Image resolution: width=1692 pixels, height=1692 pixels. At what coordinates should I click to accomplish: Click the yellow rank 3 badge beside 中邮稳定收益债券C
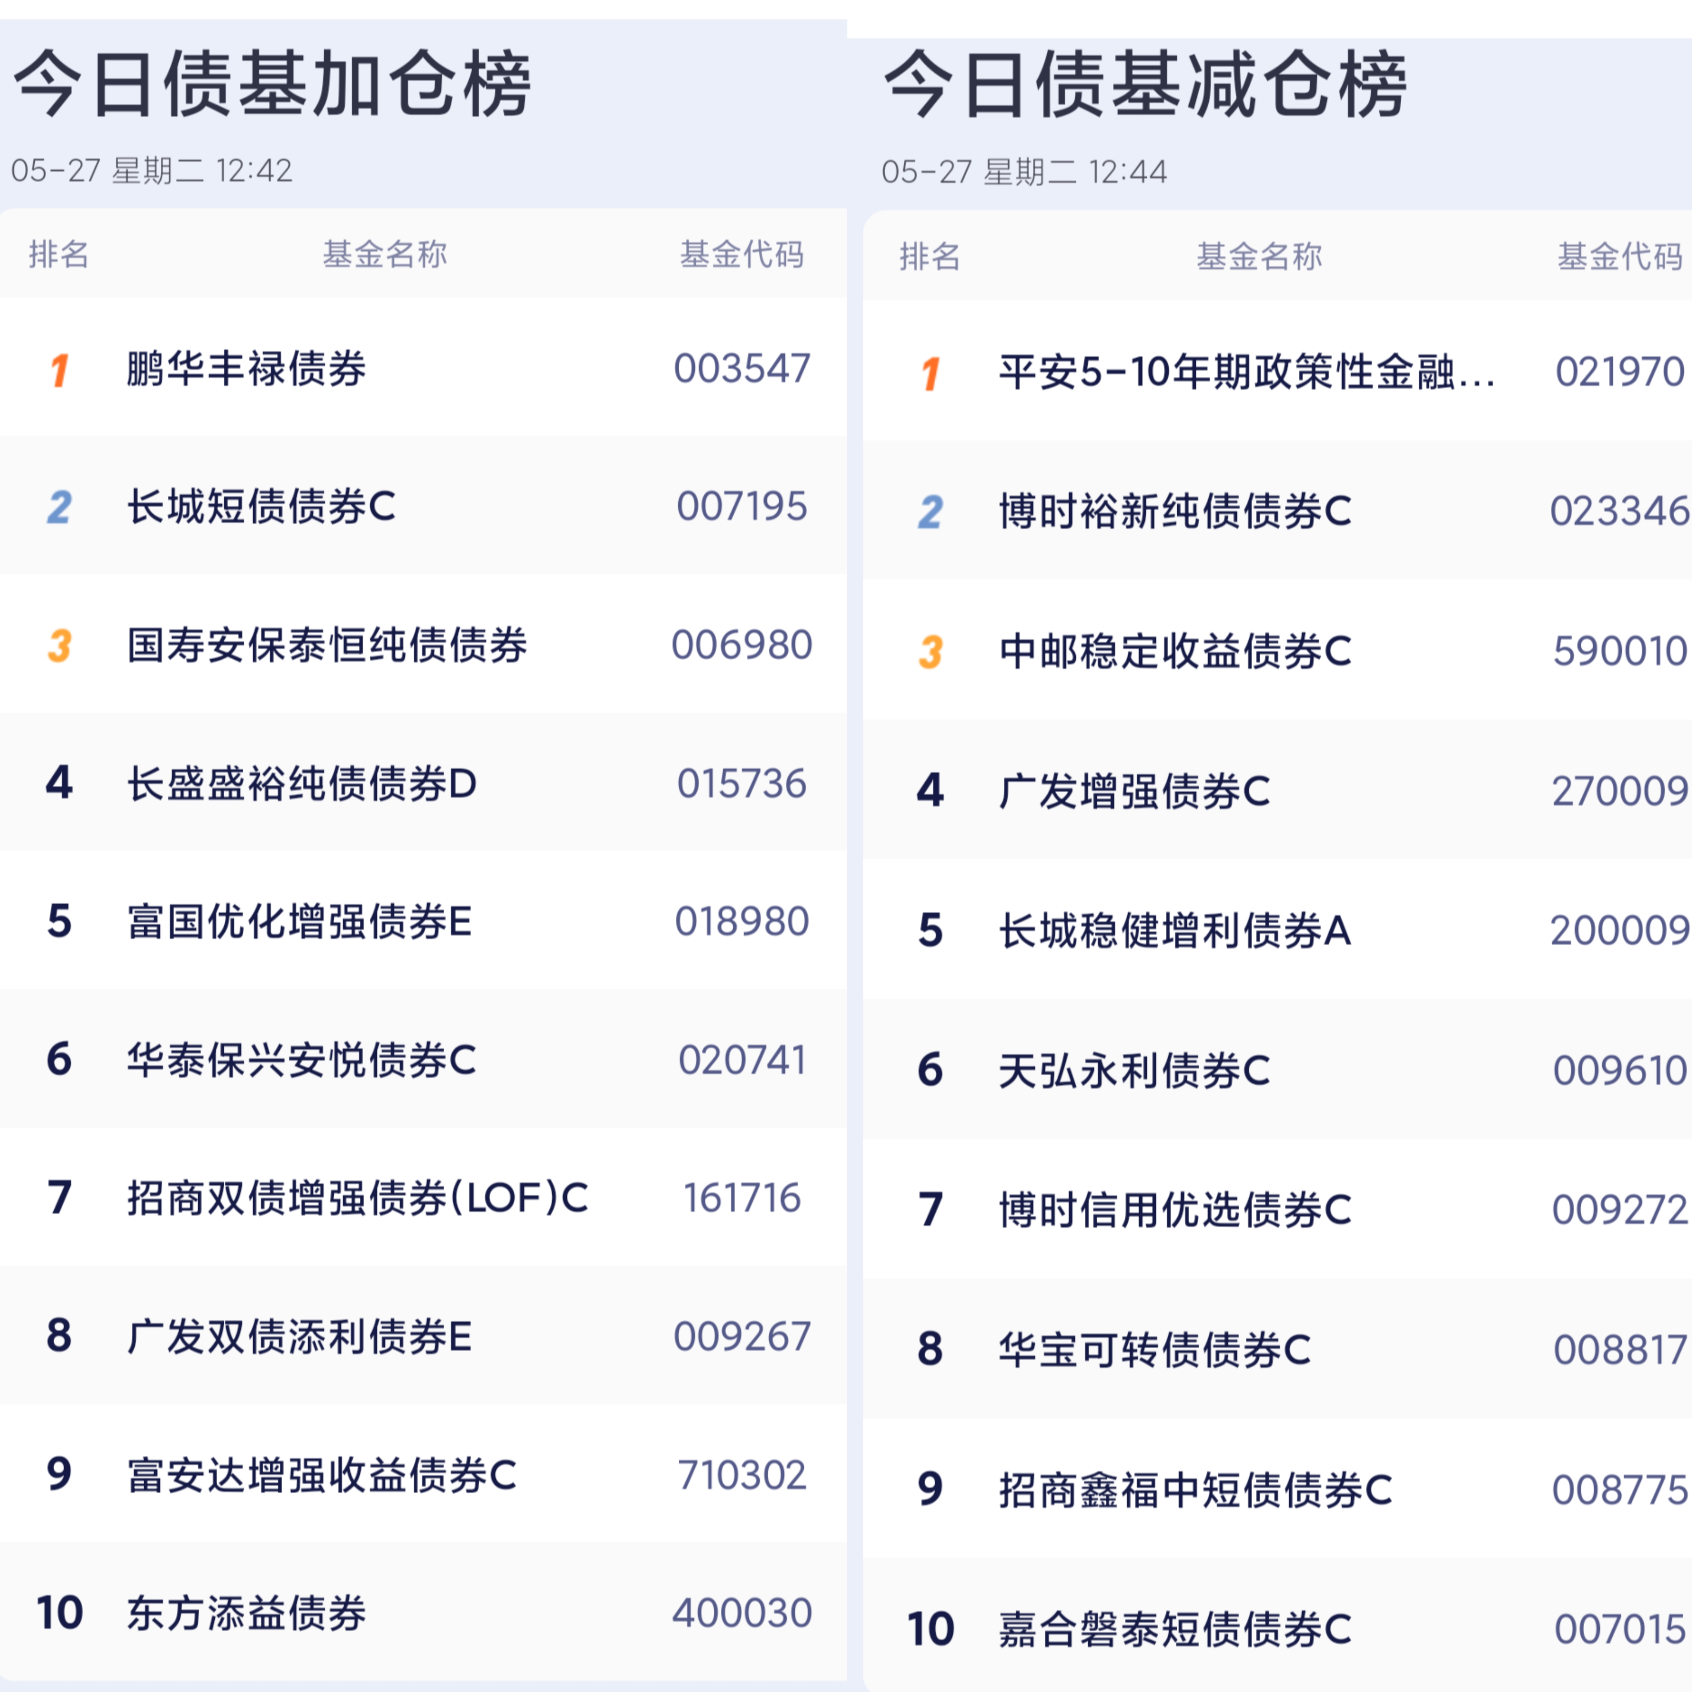tap(930, 651)
